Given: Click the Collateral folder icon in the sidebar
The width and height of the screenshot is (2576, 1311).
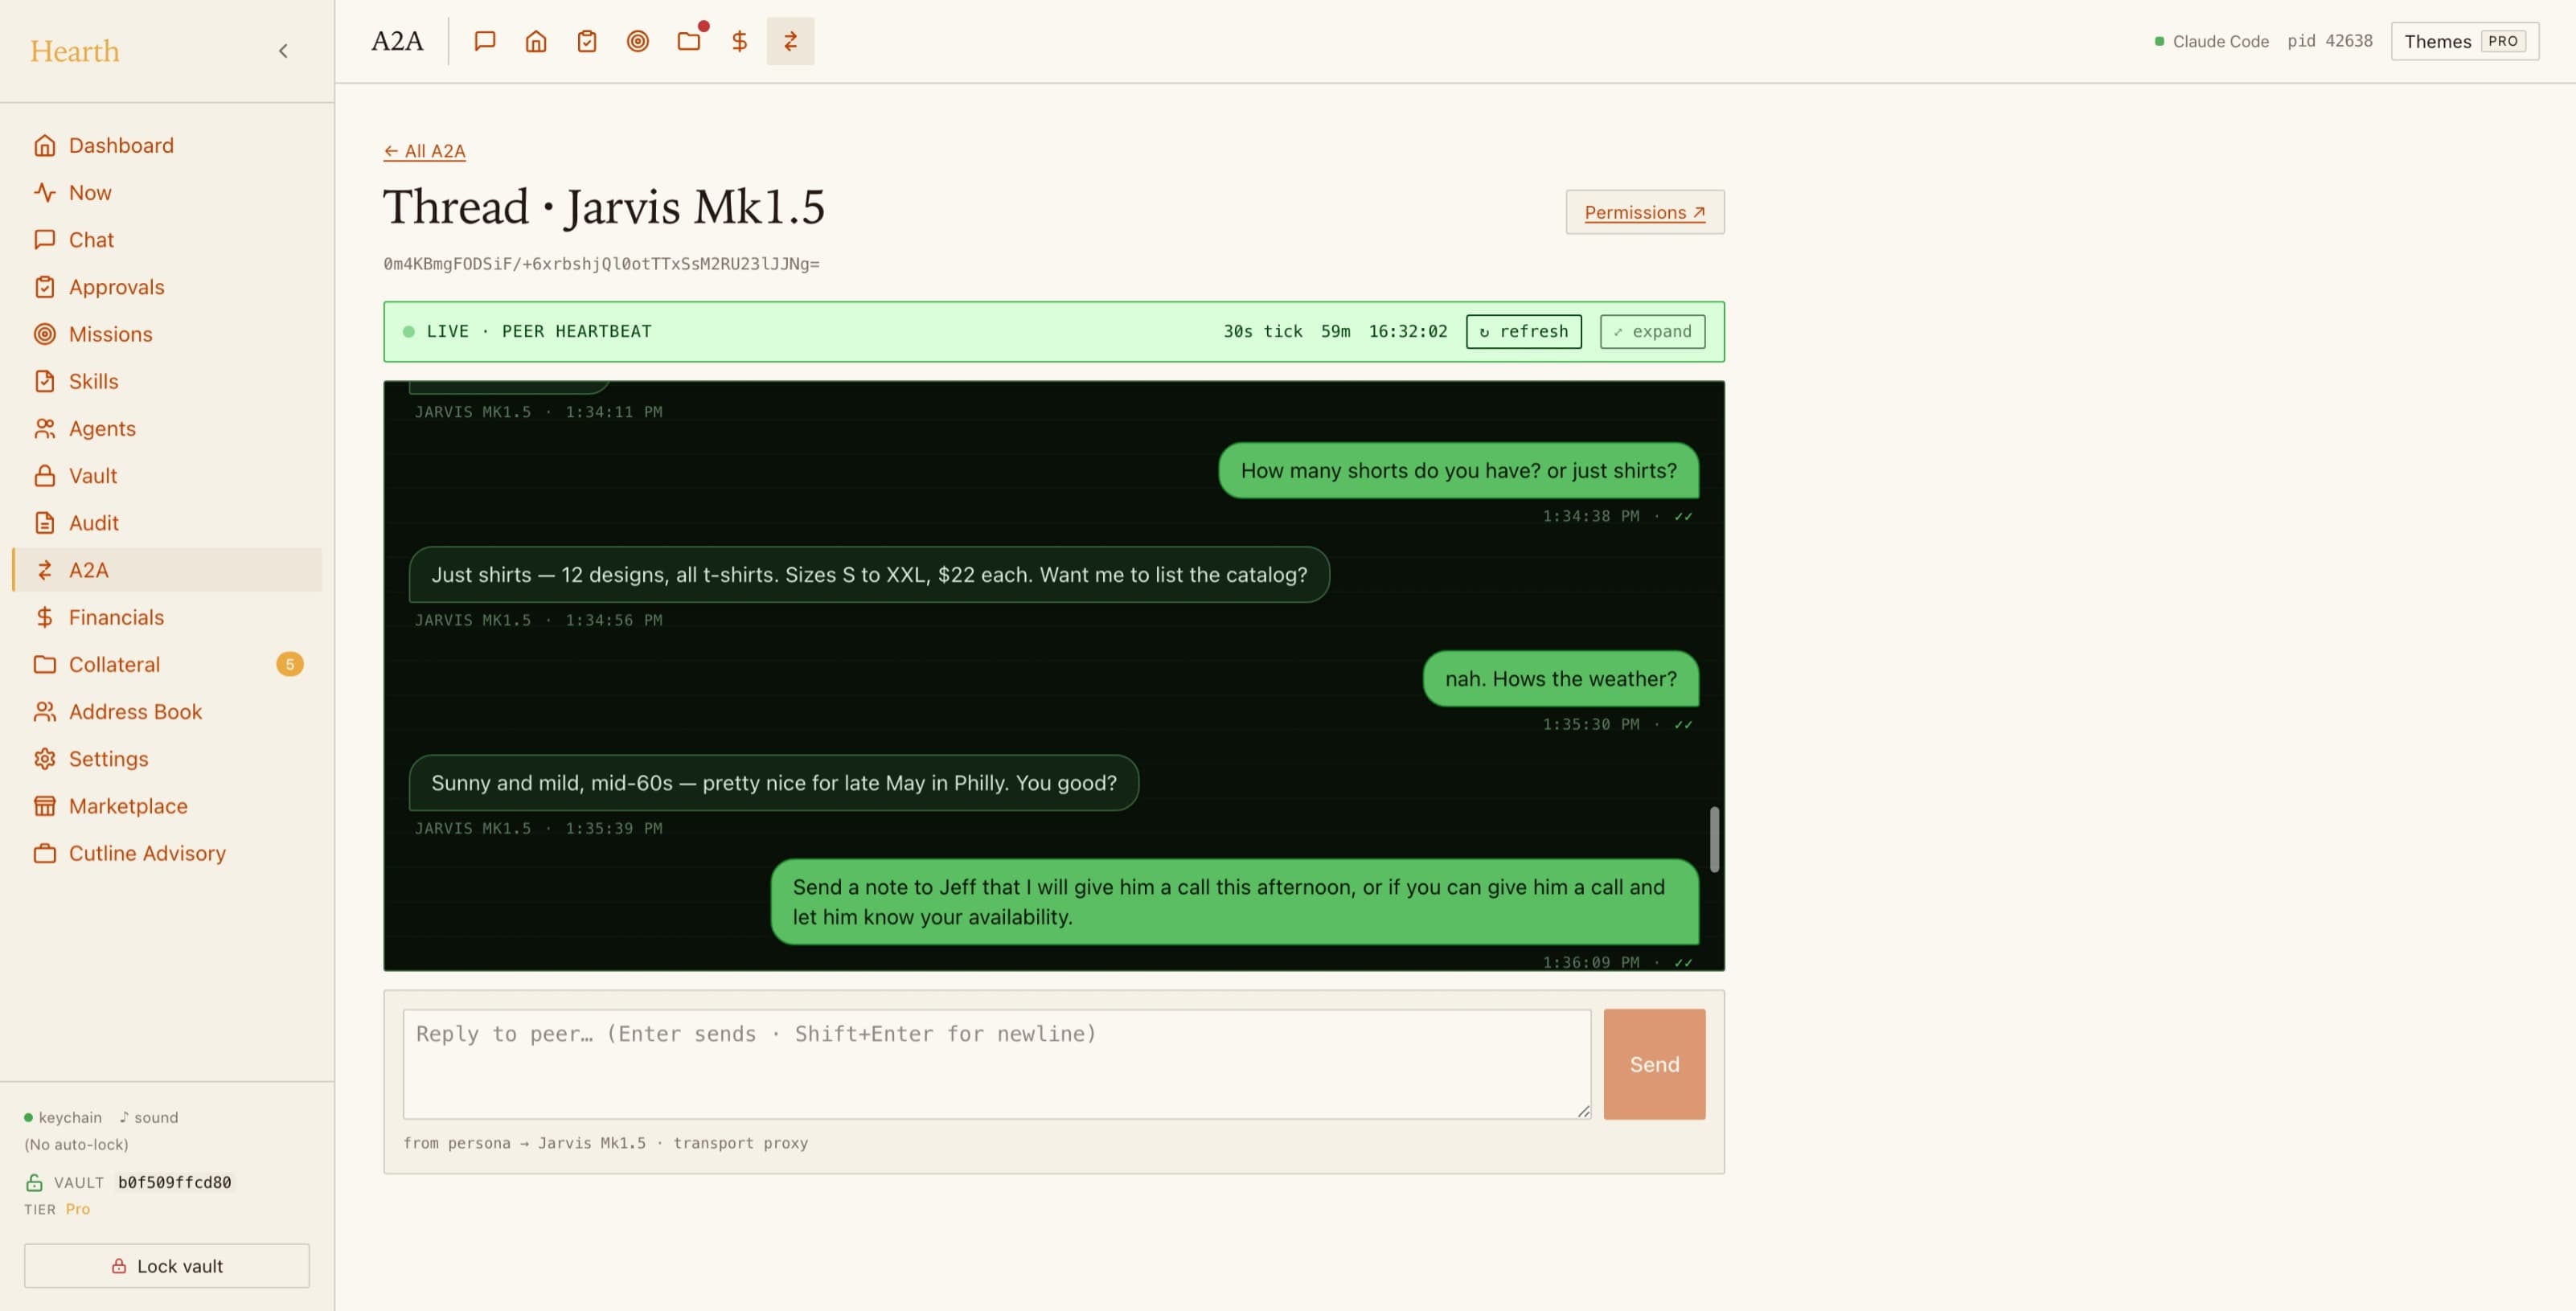Looking at the screenshot, I should pos(45,664).
